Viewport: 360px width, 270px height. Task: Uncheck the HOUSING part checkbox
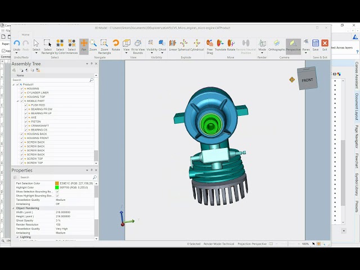coord(21,89)
